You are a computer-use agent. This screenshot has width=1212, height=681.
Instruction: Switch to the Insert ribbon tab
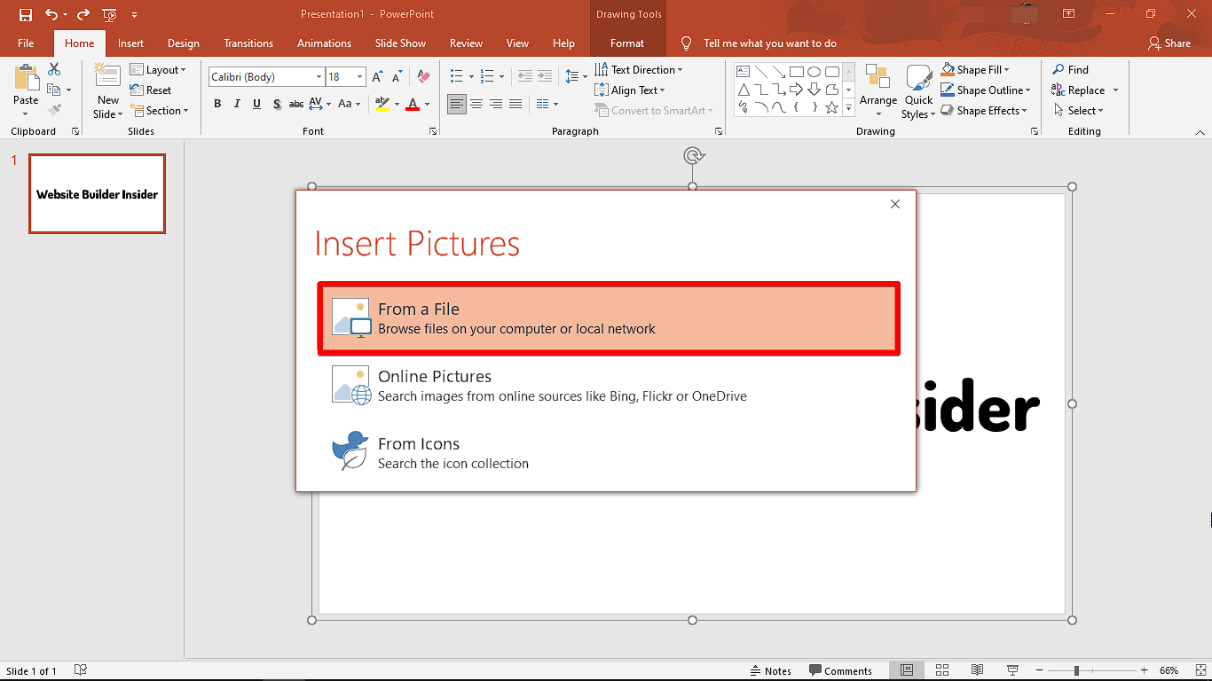[x=130, y=43]
